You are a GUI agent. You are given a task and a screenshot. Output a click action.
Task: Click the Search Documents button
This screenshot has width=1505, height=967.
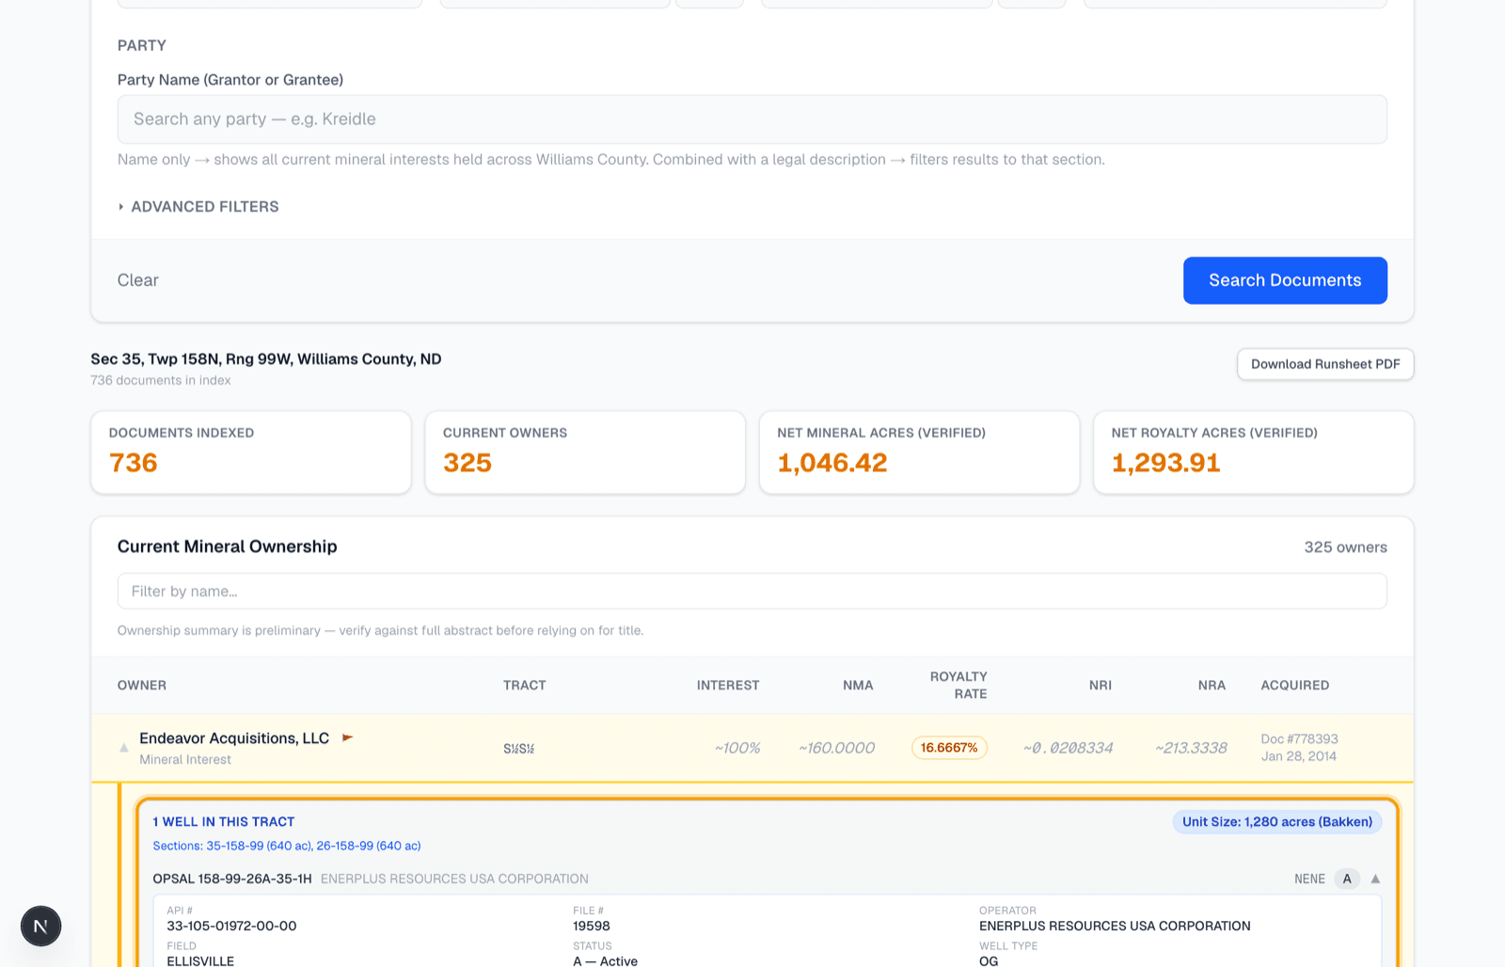[1285, 280]
